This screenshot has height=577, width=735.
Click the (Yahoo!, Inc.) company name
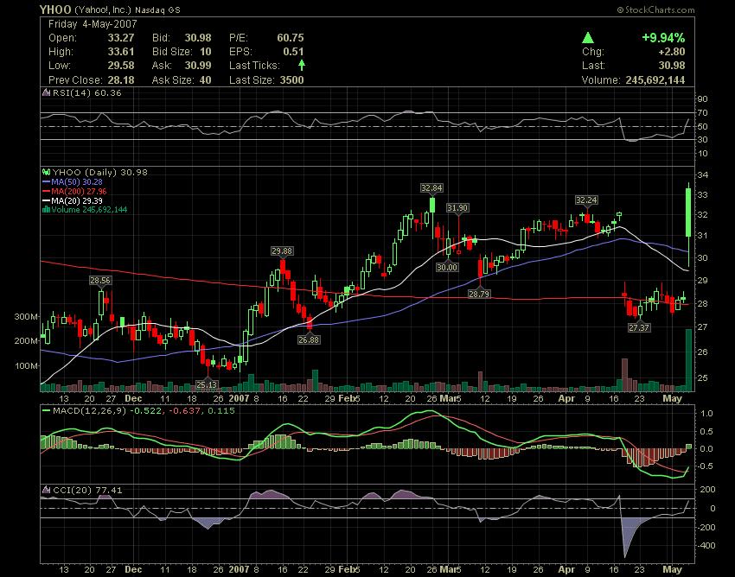pyautogui.click(x=103, y=10)
